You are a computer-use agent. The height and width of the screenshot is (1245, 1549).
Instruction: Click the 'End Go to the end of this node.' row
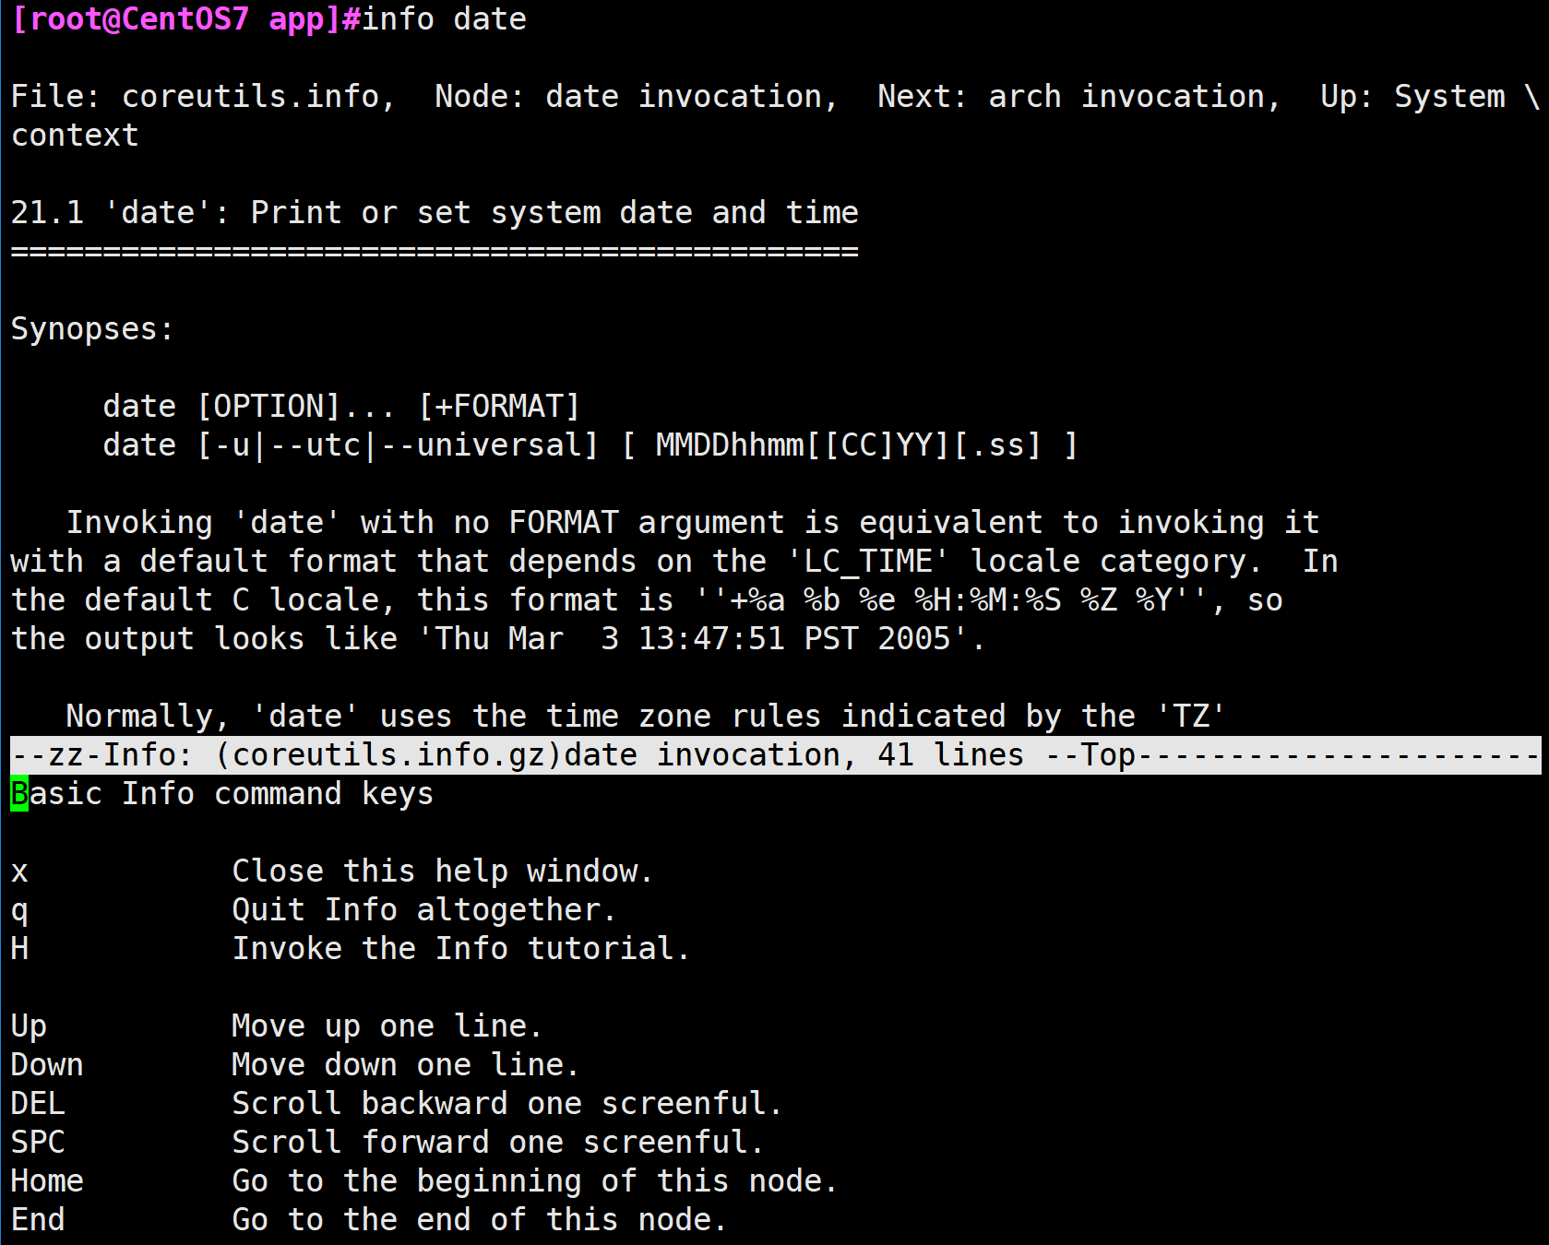click(369, 1220)
